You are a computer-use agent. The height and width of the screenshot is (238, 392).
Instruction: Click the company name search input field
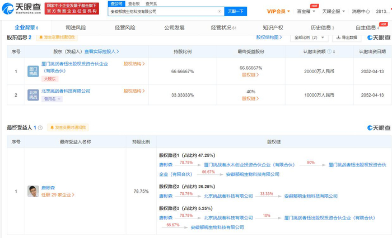(x=165, y=11)
